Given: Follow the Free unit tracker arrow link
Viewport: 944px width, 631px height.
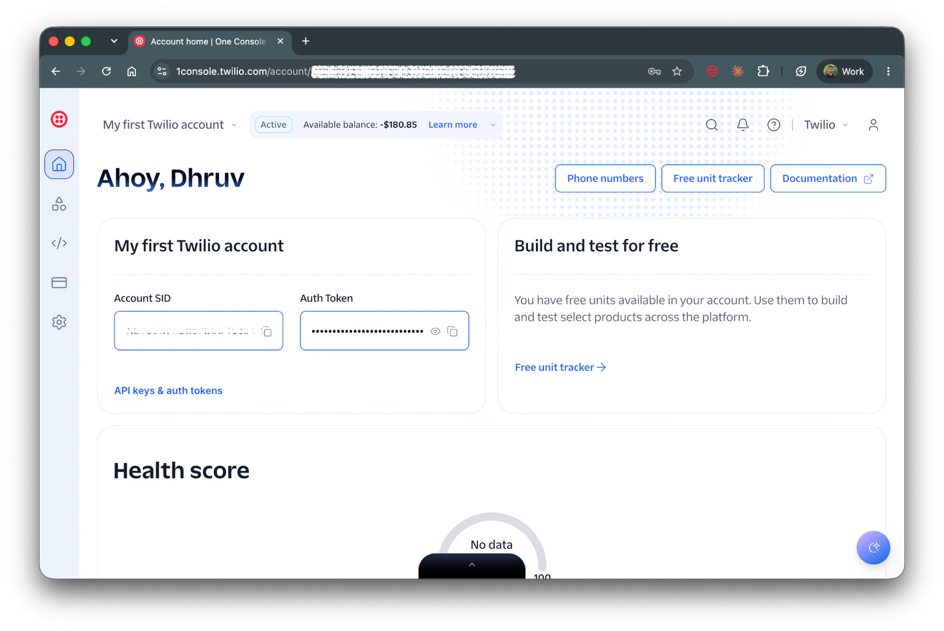Looking at the screenshot, I should pyautogui.click(x=560, y=367).
